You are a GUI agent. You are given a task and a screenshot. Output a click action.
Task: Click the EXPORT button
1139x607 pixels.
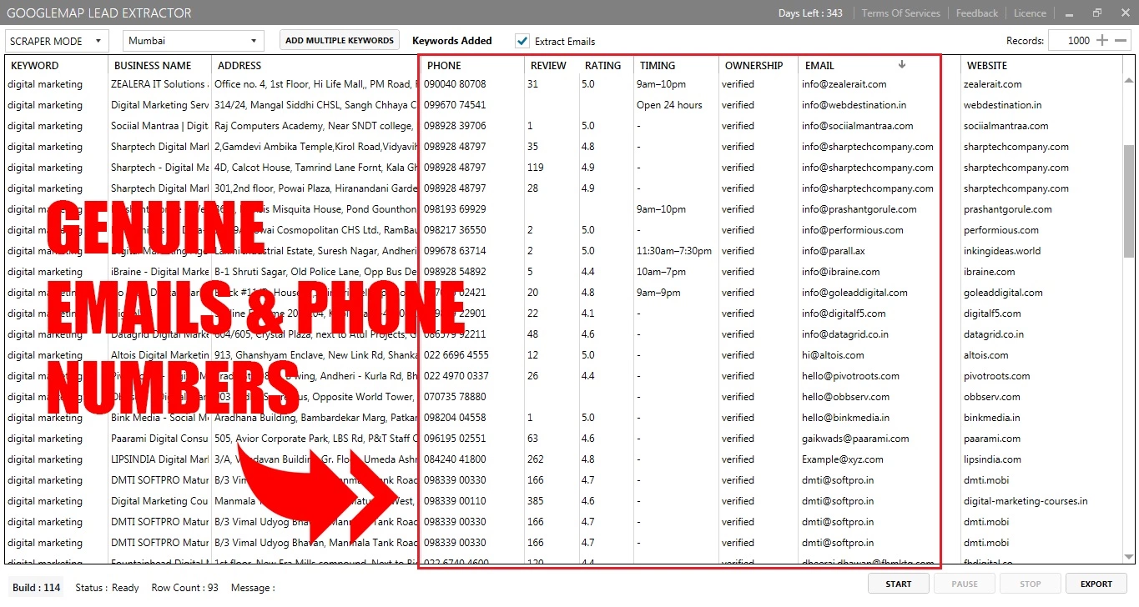(x=1097, y=584)
